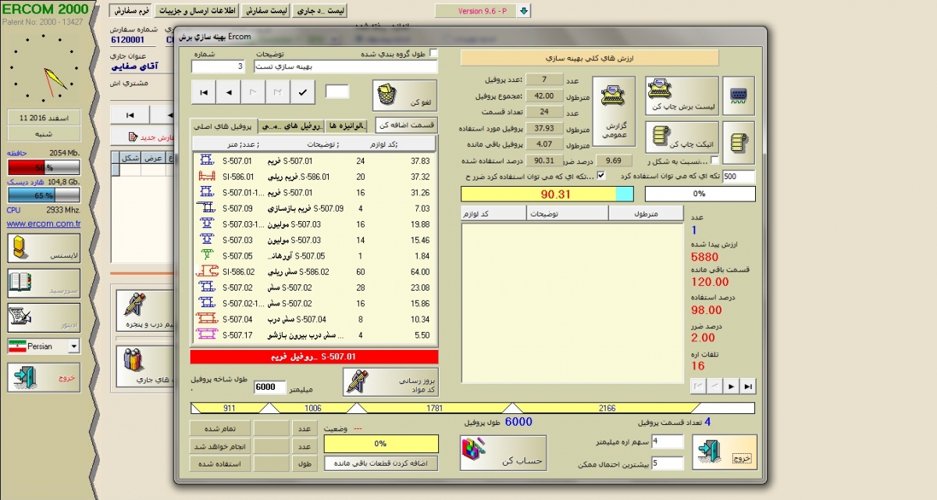The height and width of the screenshot is (500, 937).
Task: Click the توضيحات field with بهينه سازي تست
Action: coord(346,67)
